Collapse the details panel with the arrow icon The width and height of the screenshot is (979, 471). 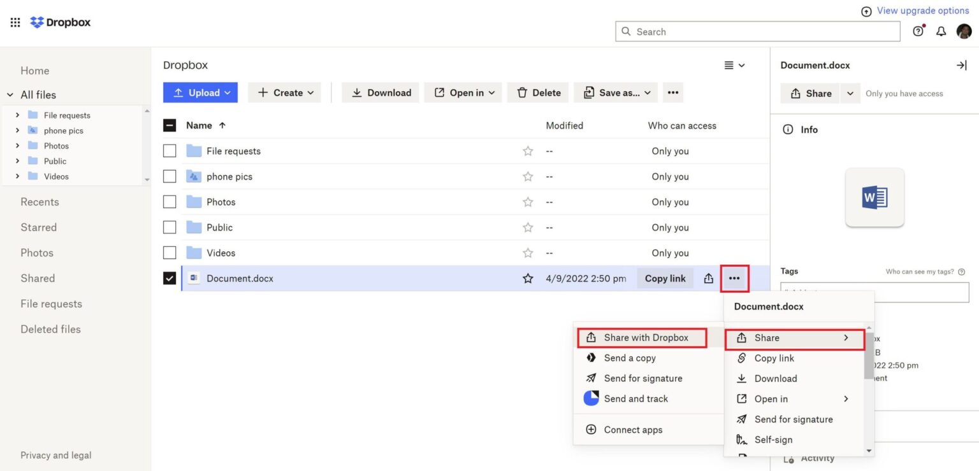point(962,65)
